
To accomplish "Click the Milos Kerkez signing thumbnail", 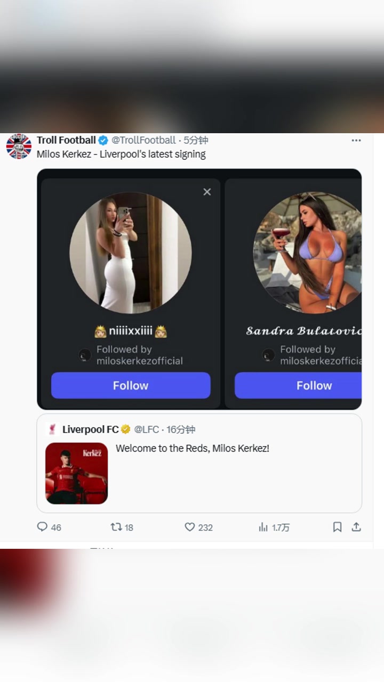I will pyautogui.click(x=76, y=473).
